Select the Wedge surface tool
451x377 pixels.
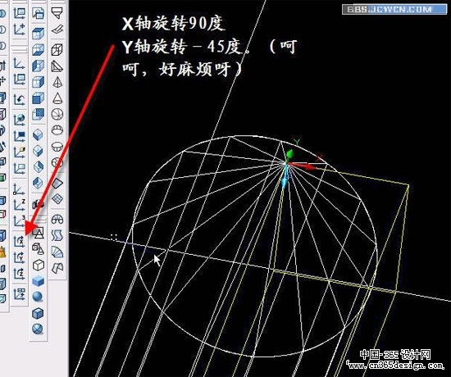coord(57,66)
